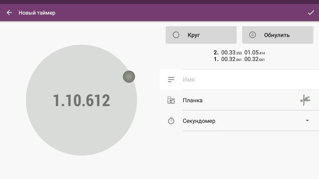Select lap 1 time 00.32.061 in first column
Image resolution: width=319 pixels, height=179 pixels.
tap(231, 59)
